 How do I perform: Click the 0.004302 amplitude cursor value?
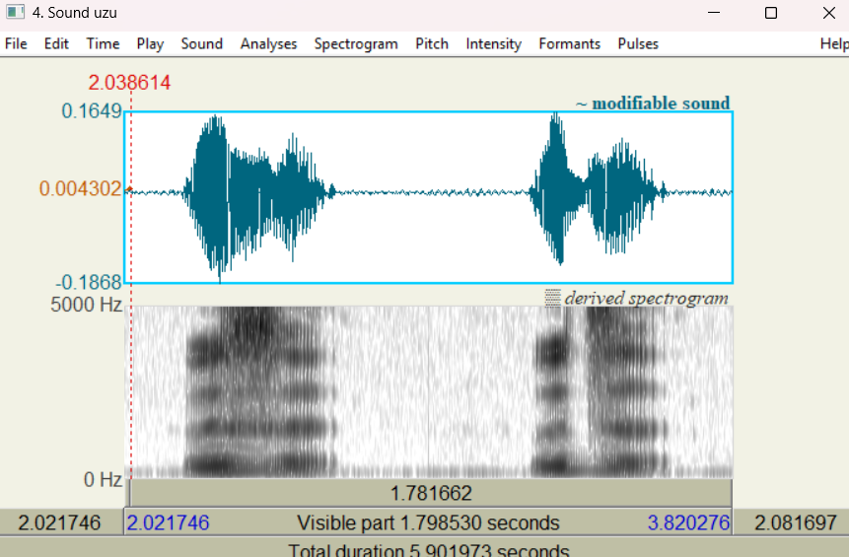click(80, 189)
